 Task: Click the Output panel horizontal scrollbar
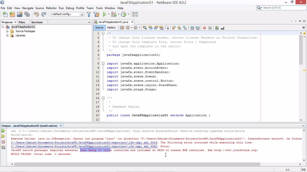tap(137, 164)
